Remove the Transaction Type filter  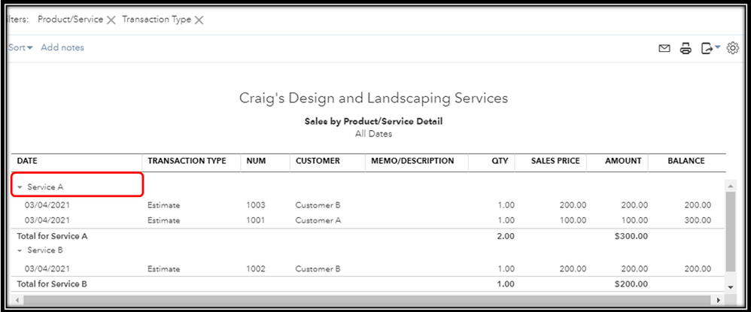(x=199, y=20)
